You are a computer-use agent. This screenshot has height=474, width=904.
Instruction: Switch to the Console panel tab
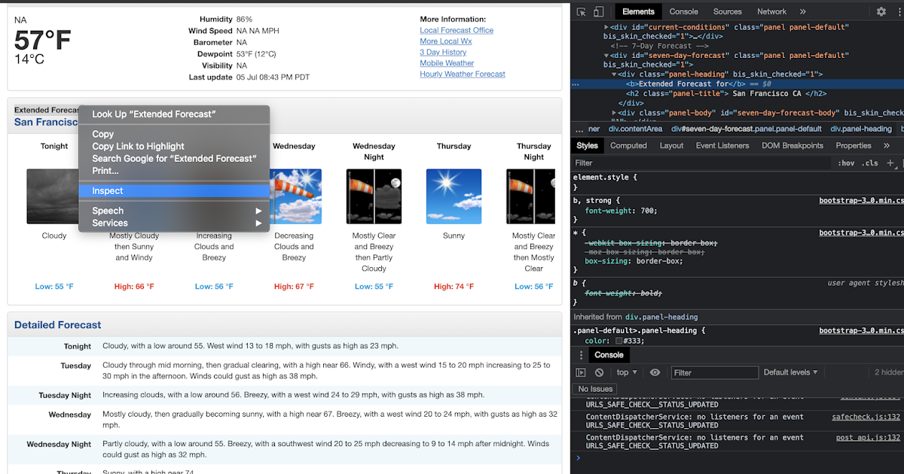(x=683, y=11)
